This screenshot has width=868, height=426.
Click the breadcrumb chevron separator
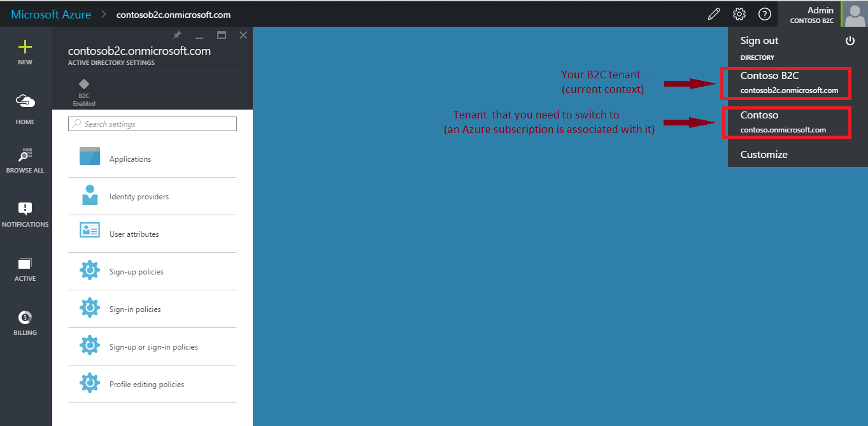103,14
